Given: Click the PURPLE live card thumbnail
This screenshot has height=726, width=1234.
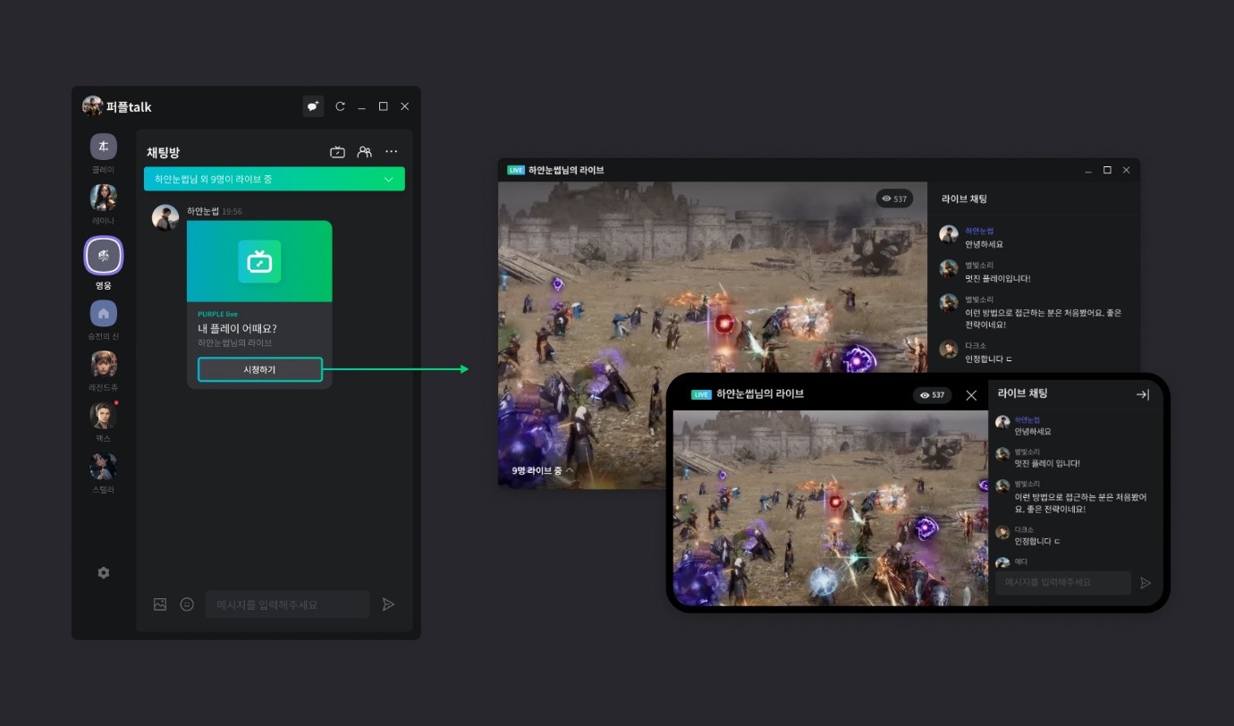Looking at the screenshot, I should (259, 261).
